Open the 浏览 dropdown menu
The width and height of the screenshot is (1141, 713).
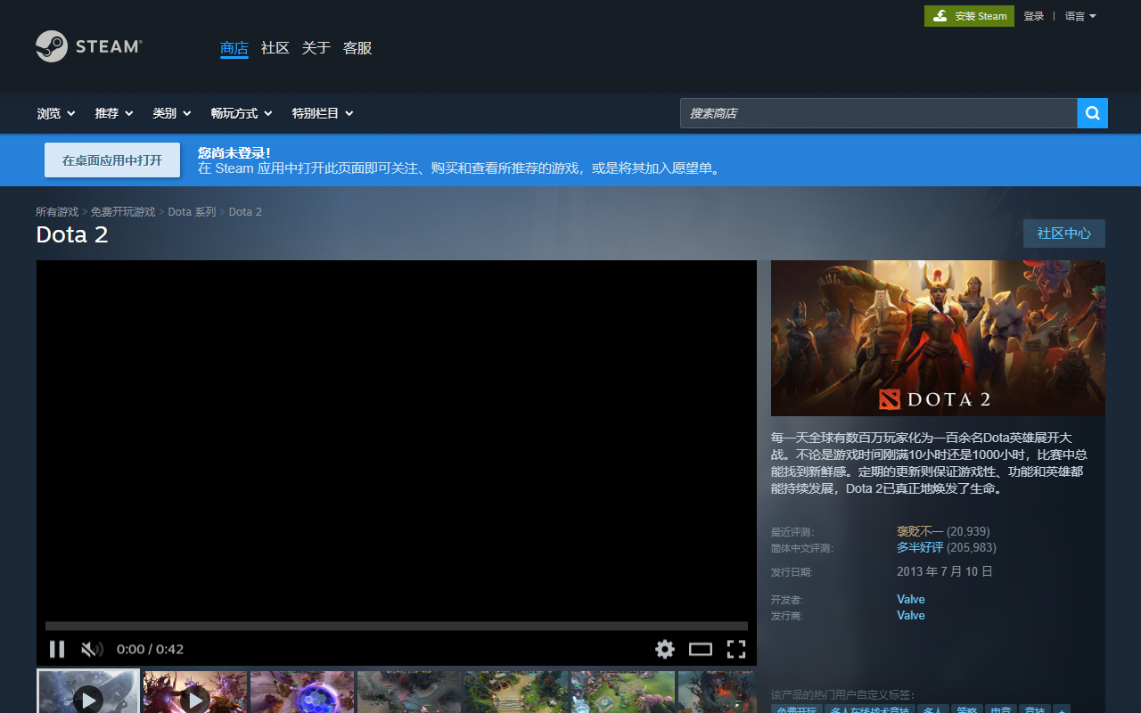[x=56, y=113]
